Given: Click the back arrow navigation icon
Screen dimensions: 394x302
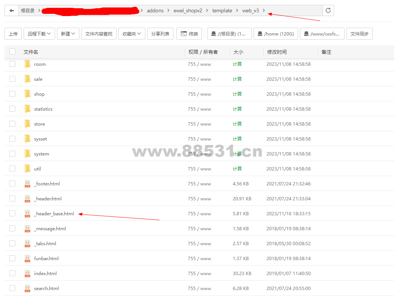Looking at the screenshot, I should click(x=12, y=10).
